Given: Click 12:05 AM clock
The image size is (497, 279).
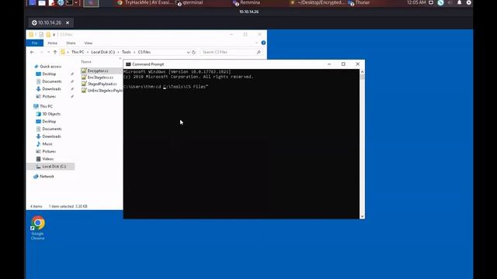Looking at the screenshot, I should [416, 2].
